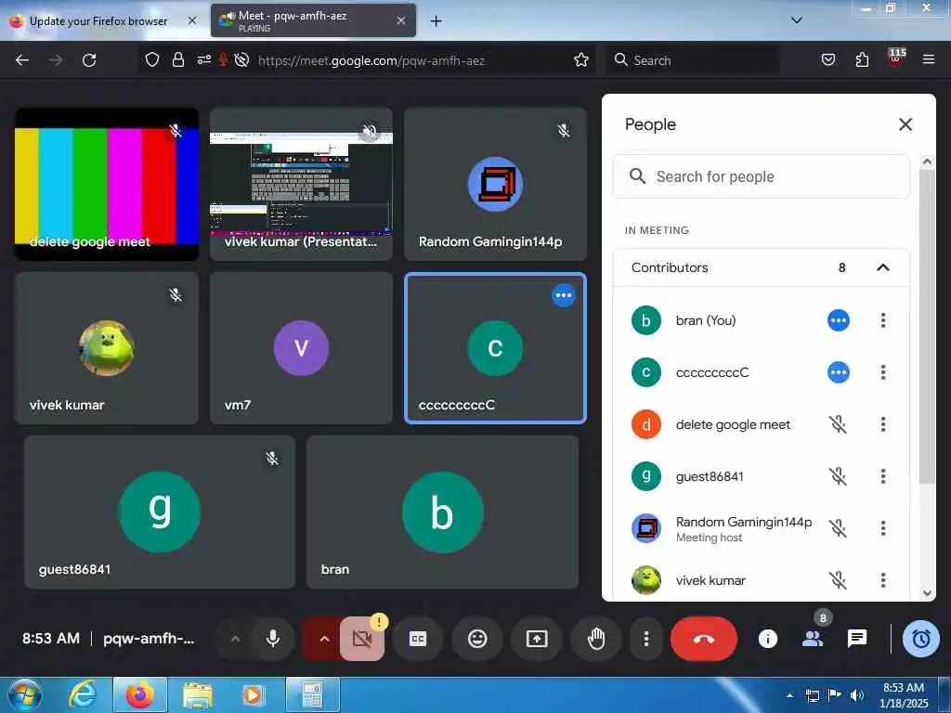
Task: Select the vm7 participant tile
Action: [302, 348]
